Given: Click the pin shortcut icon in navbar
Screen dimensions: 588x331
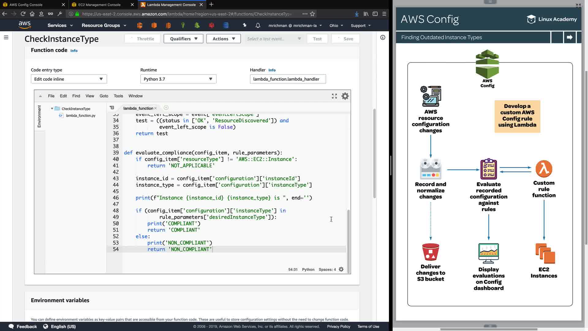Looking at the screenshot, I should point(244,25).
